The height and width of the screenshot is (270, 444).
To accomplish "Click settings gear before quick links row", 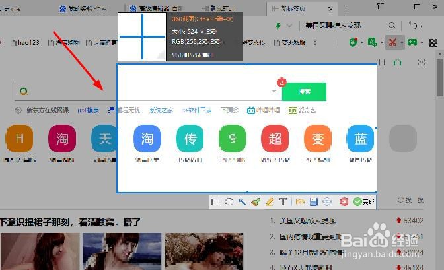I will click(x=18, y=110).
